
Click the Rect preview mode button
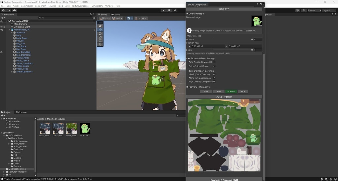219,91
